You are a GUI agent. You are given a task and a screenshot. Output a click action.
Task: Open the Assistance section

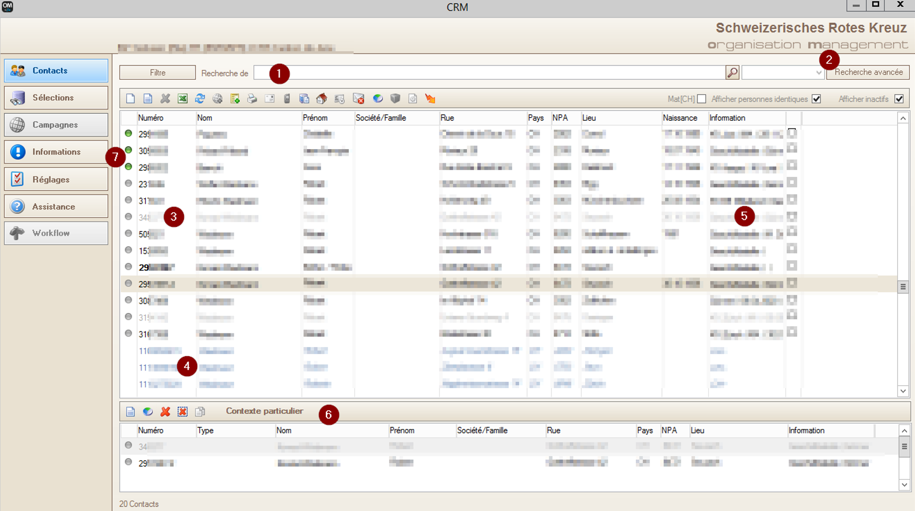pos(56,207)
